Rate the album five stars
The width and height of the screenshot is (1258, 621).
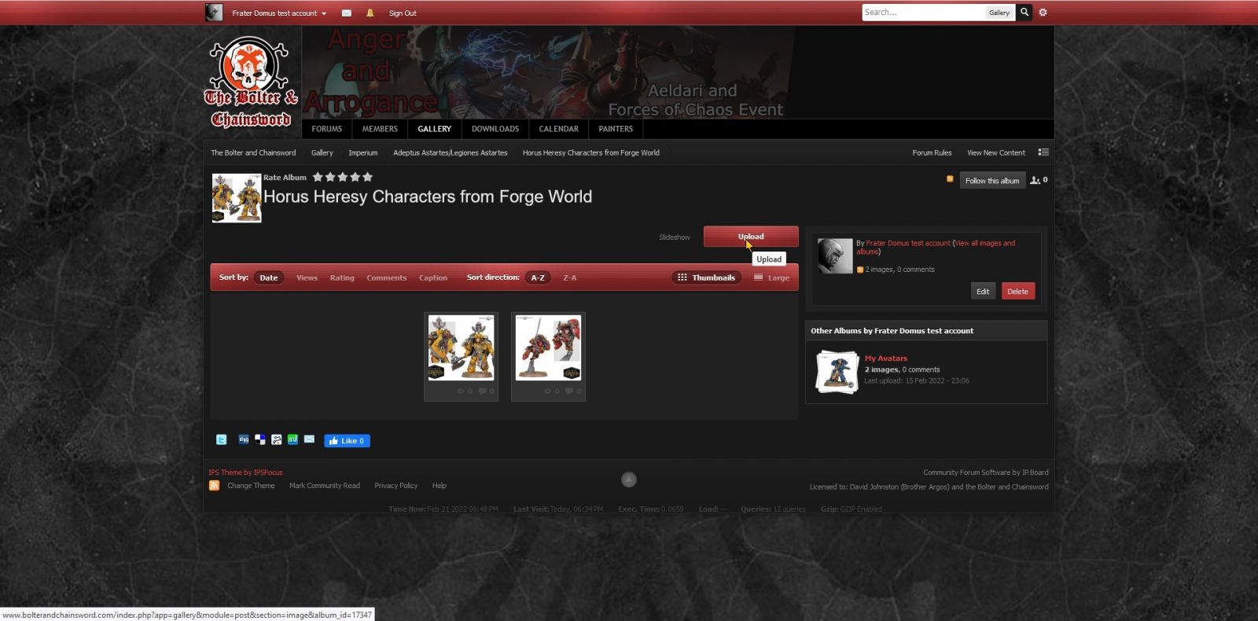367,178
